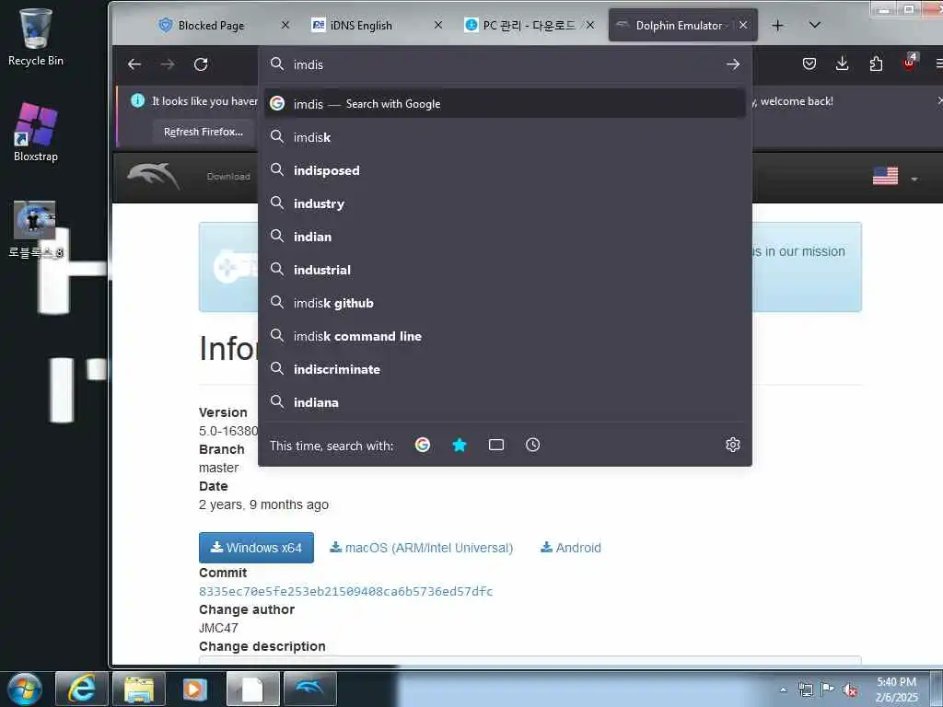Select 'imdis — Search with Google' suggestion
Image resolution: width=943 pixels, height=707 pixels.
[505, 103]
